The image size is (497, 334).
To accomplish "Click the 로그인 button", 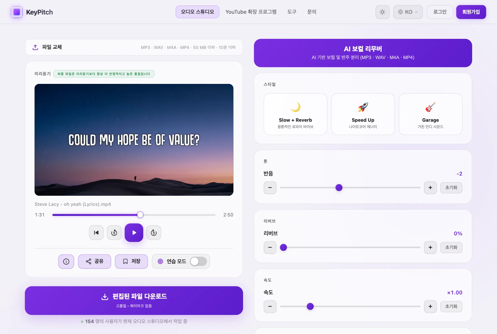I will 440,12.
